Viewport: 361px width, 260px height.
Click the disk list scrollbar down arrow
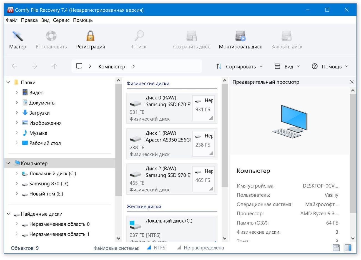click(x=225, y=238)
